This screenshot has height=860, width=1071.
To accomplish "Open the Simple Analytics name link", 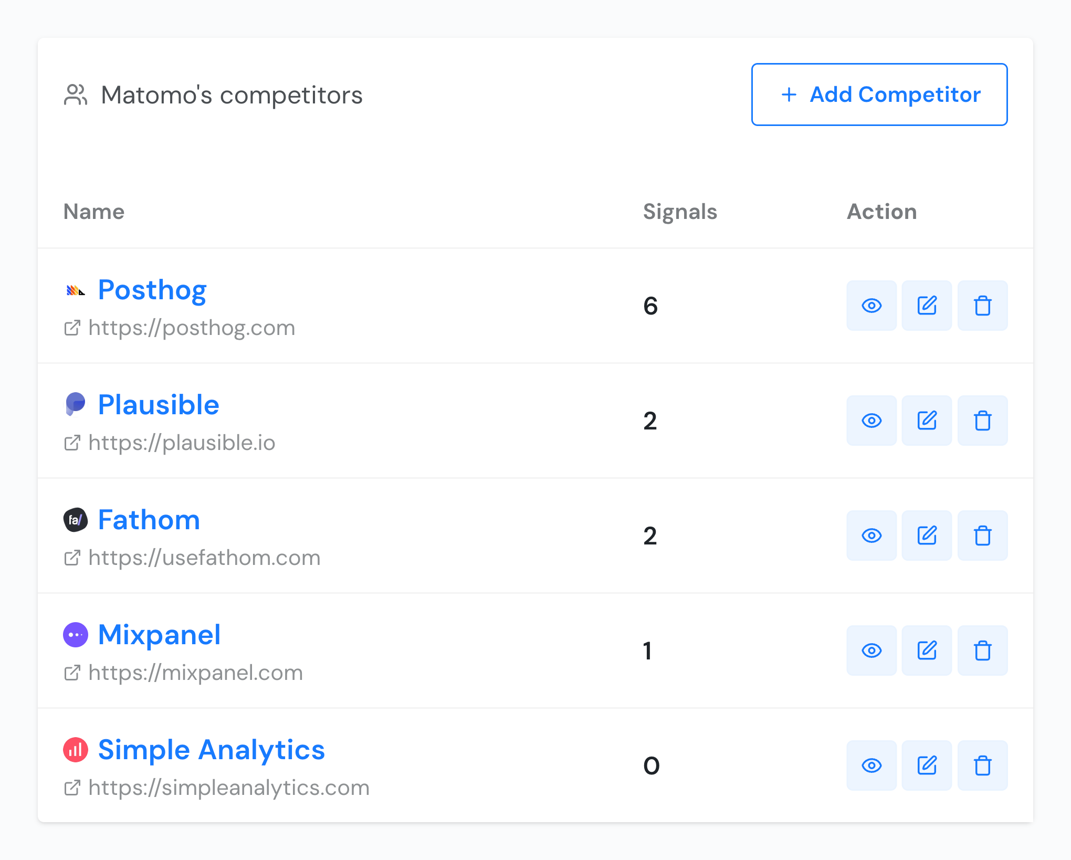I will 212,750.
